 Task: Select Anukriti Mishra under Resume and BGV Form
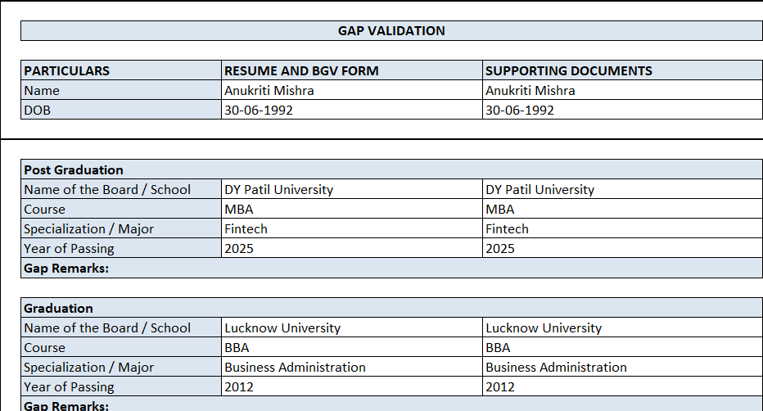point(352,91)
